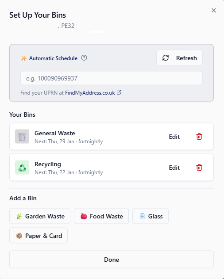Click the Recycling title text
The width and height of the screenshot is (224, 279).
click(x=48, y=164)
